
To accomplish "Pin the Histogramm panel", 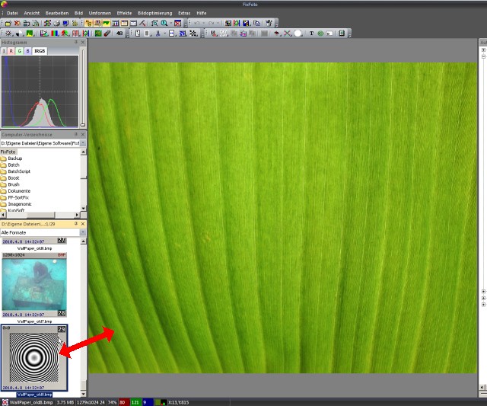I will coord(76,42).
